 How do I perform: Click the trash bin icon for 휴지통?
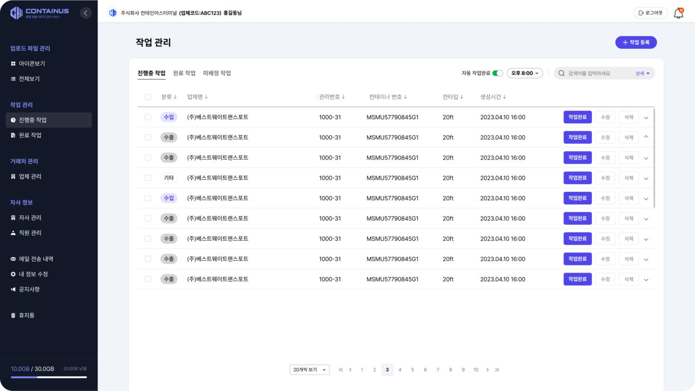point(13,316)
